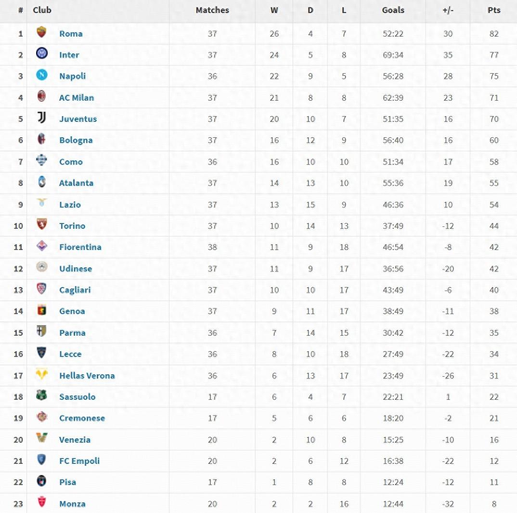Click the Sassuolo club crest
The image size is (517, 513).
point(42,396)
